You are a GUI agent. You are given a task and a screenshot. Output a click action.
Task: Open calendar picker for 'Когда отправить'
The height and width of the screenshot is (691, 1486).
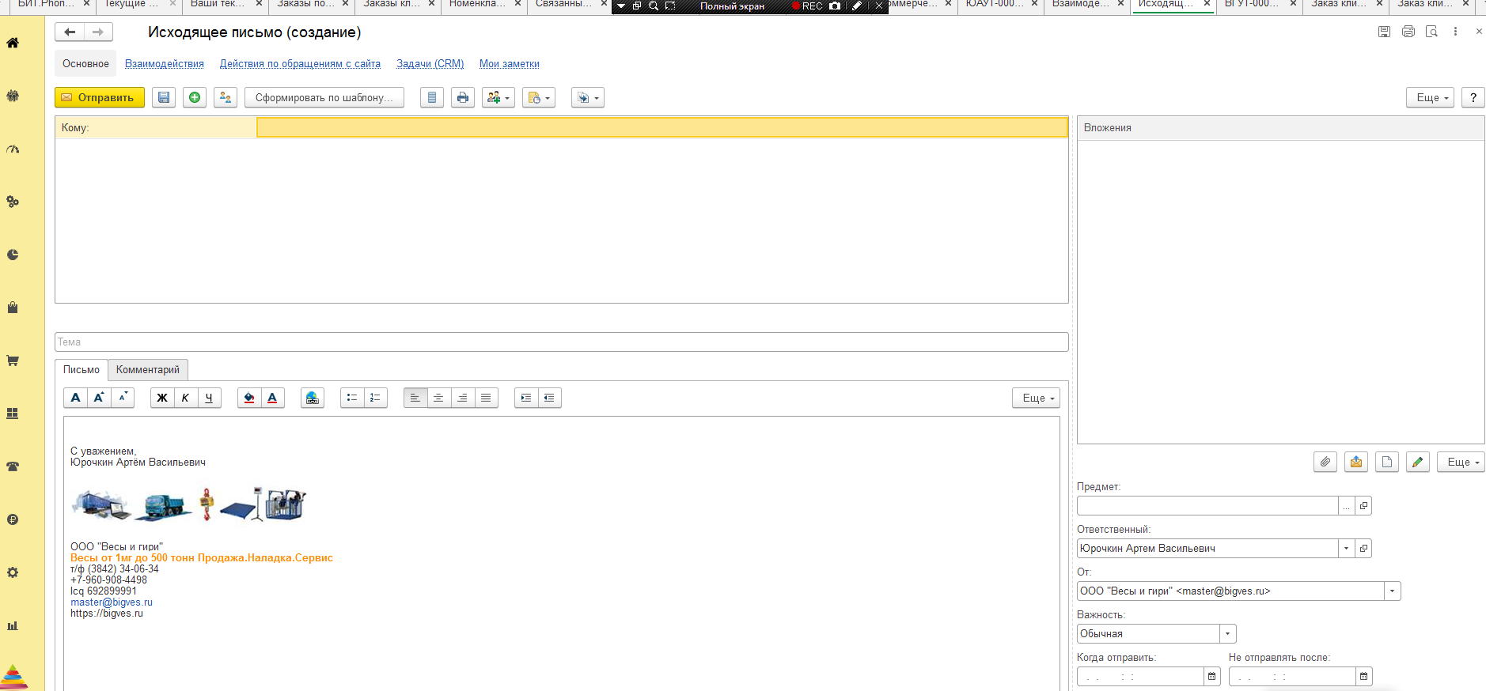click(x=1212, y=676)
